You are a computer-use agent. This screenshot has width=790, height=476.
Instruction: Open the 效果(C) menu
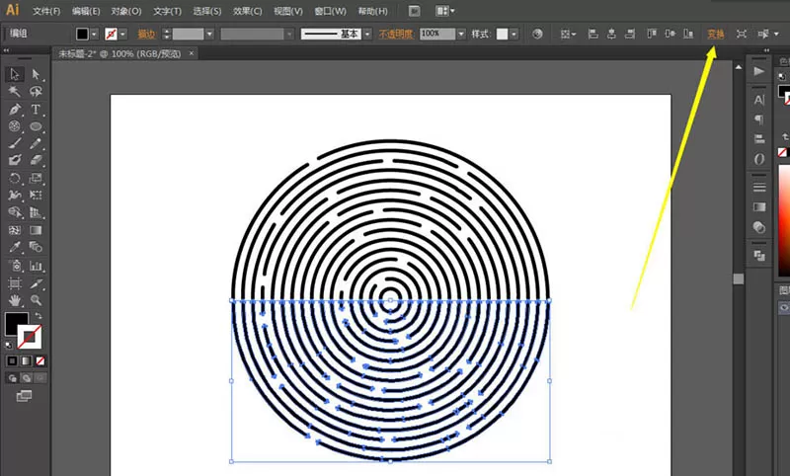(248, 11)
